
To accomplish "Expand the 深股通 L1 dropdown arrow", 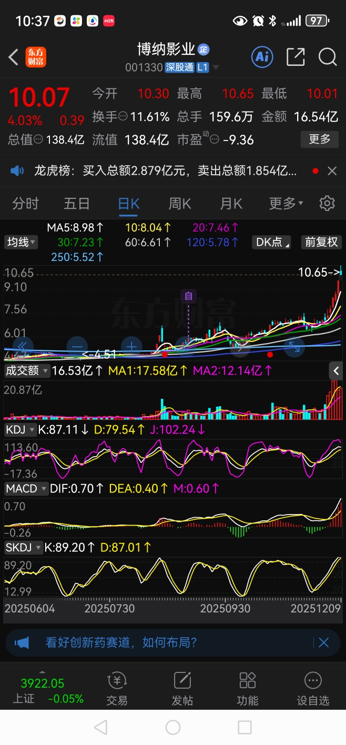I will click(x=215, y=68).
